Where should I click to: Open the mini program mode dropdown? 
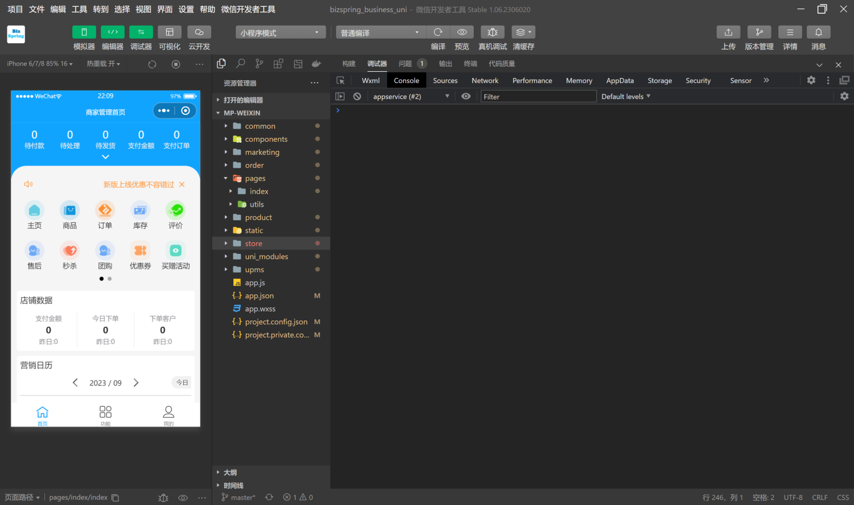click(281, 32)
